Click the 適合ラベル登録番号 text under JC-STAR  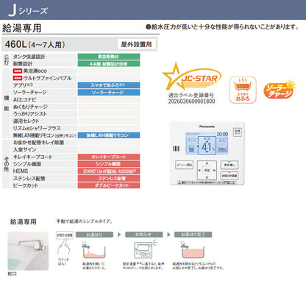tap(191, 95)
